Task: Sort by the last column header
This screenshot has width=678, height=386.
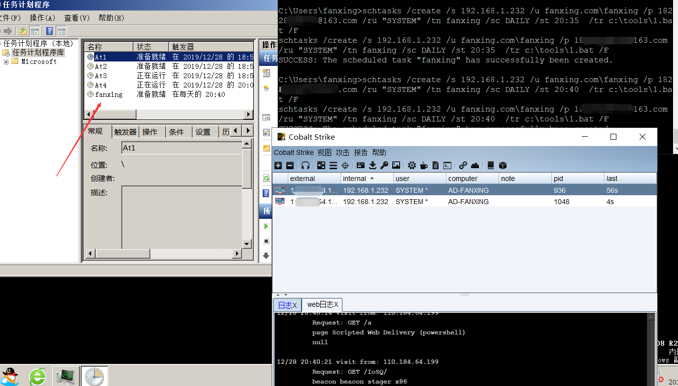Action: pos(631,178)
